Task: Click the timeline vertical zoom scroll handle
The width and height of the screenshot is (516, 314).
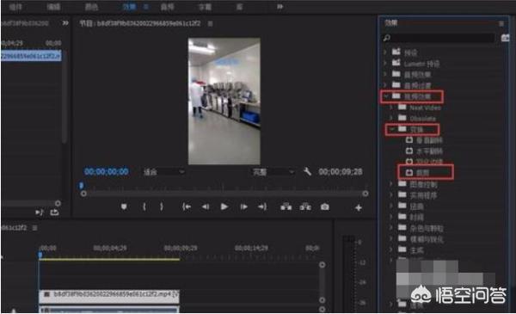Action: tap(322, 265)
